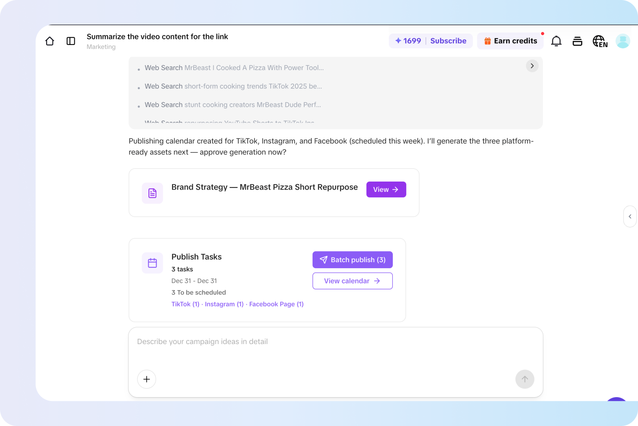Expand the collapsed right side panel

click(x=630, y=216)
